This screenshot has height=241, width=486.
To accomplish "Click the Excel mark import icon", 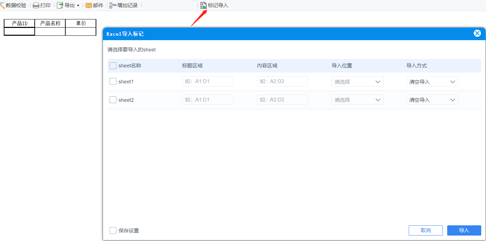I will [x=204, y=5].
